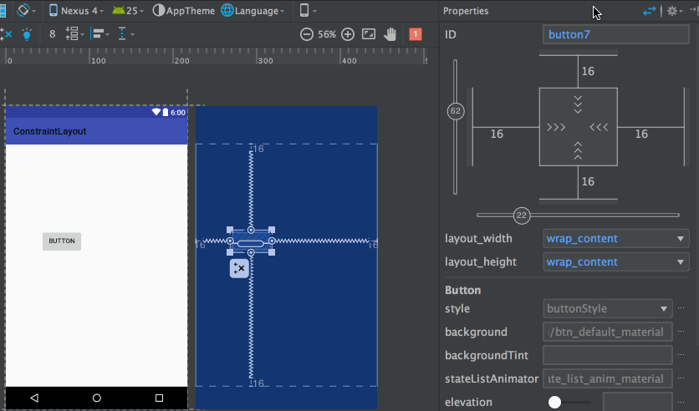This screenshot has width=699, height=411.
Task: Activate the pan hand tool
Action: 390,34
